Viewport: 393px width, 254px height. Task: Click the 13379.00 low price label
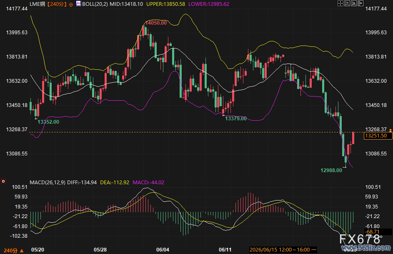point(236,118)
